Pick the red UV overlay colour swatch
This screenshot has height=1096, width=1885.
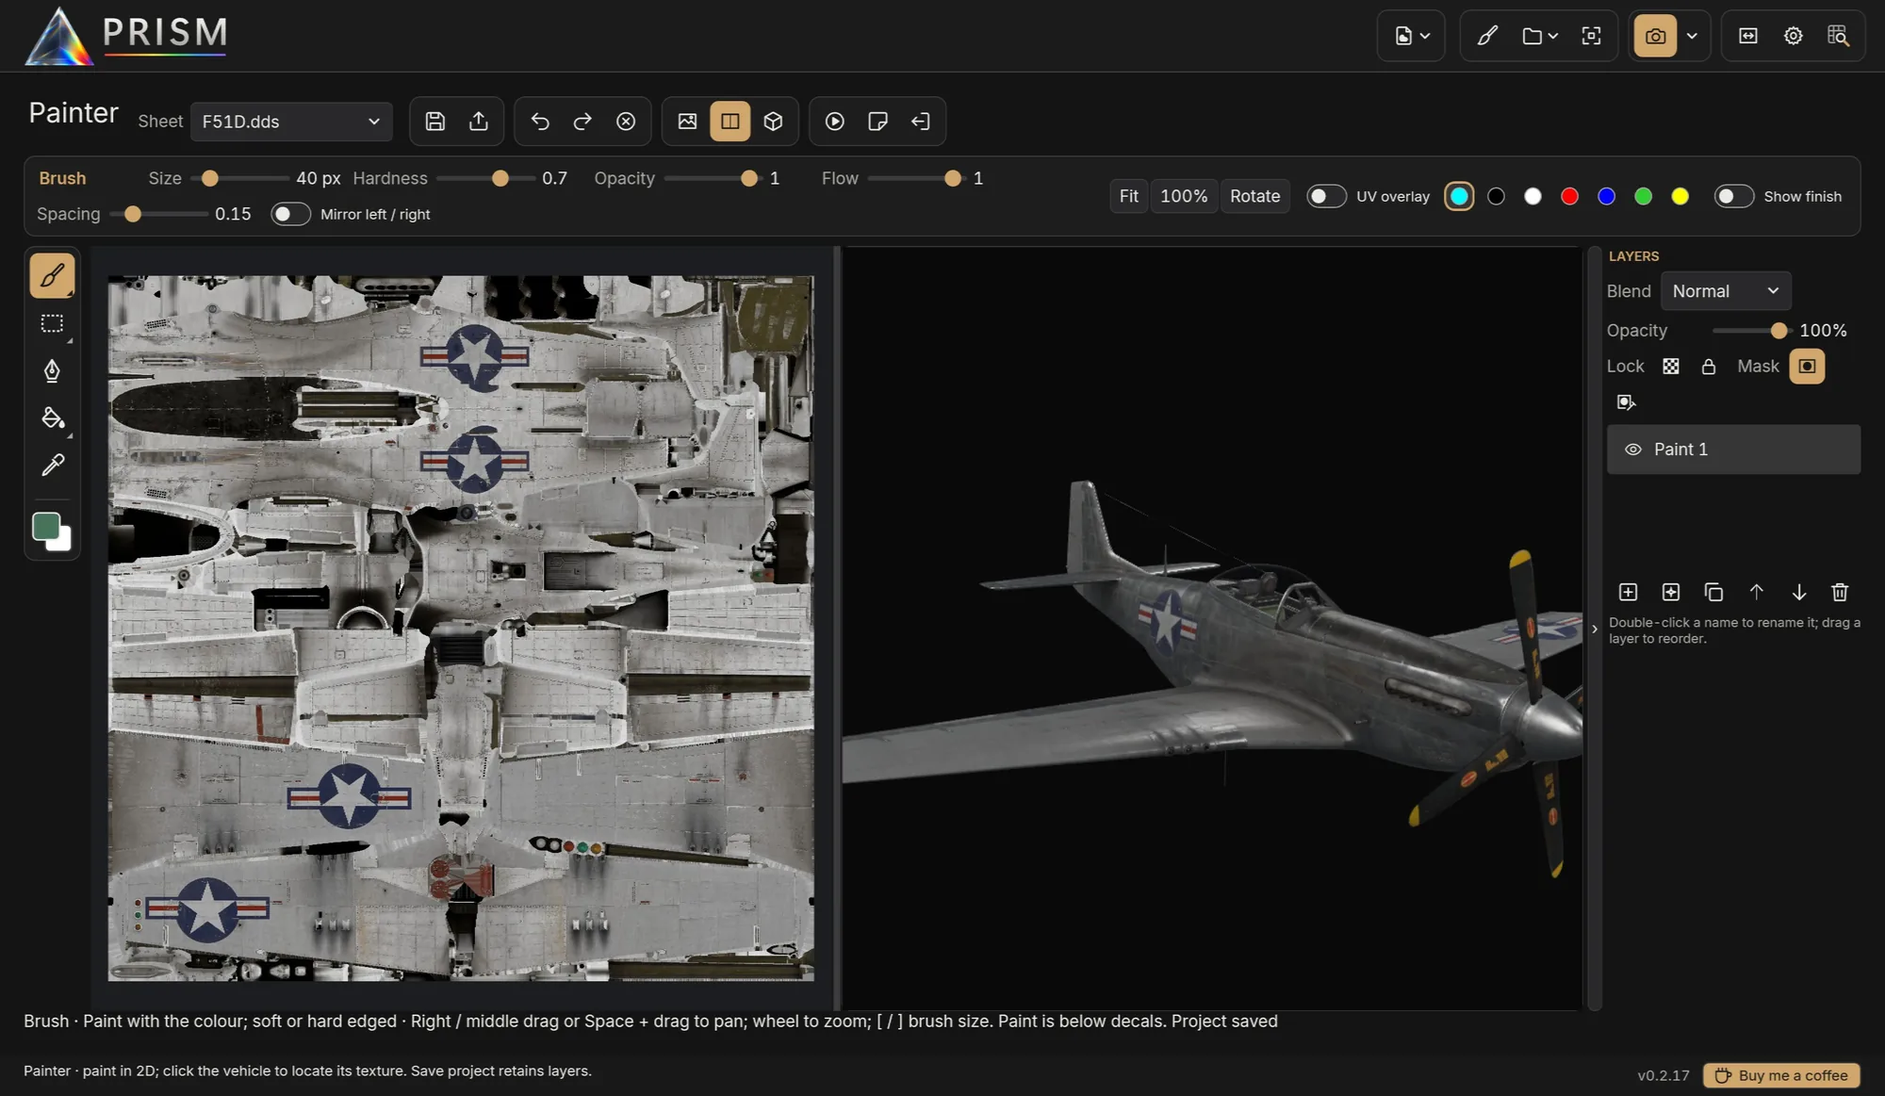(x=1569, y=196)
